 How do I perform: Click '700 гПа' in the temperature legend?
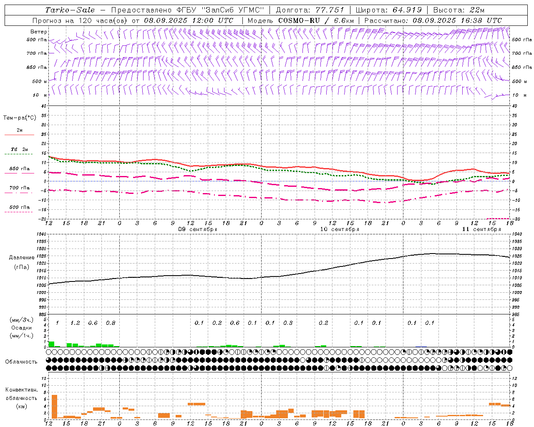20,188
